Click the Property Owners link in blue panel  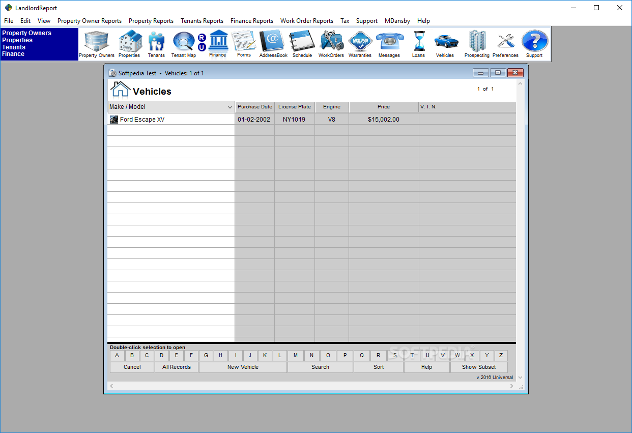pos(26,33)
